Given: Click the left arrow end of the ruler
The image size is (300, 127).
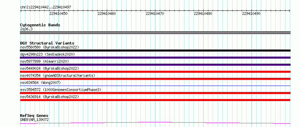Looking at the screenshot, I should [x=21, y=11].
